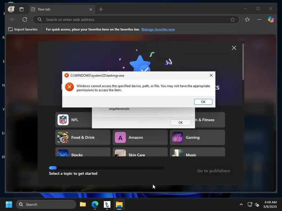This screenshot has height=211, width=282.
Task: Open the tab actions menu icon
Action: 21,9
